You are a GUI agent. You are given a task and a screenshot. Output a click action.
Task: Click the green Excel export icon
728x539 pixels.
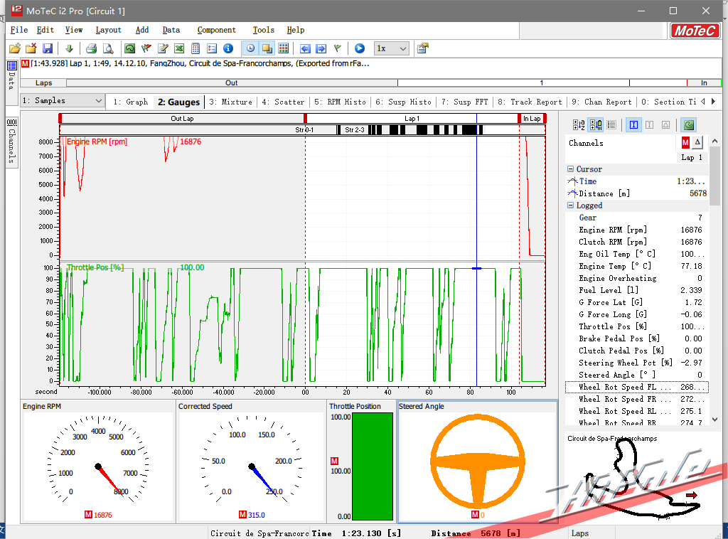click(x=179, y=48)
